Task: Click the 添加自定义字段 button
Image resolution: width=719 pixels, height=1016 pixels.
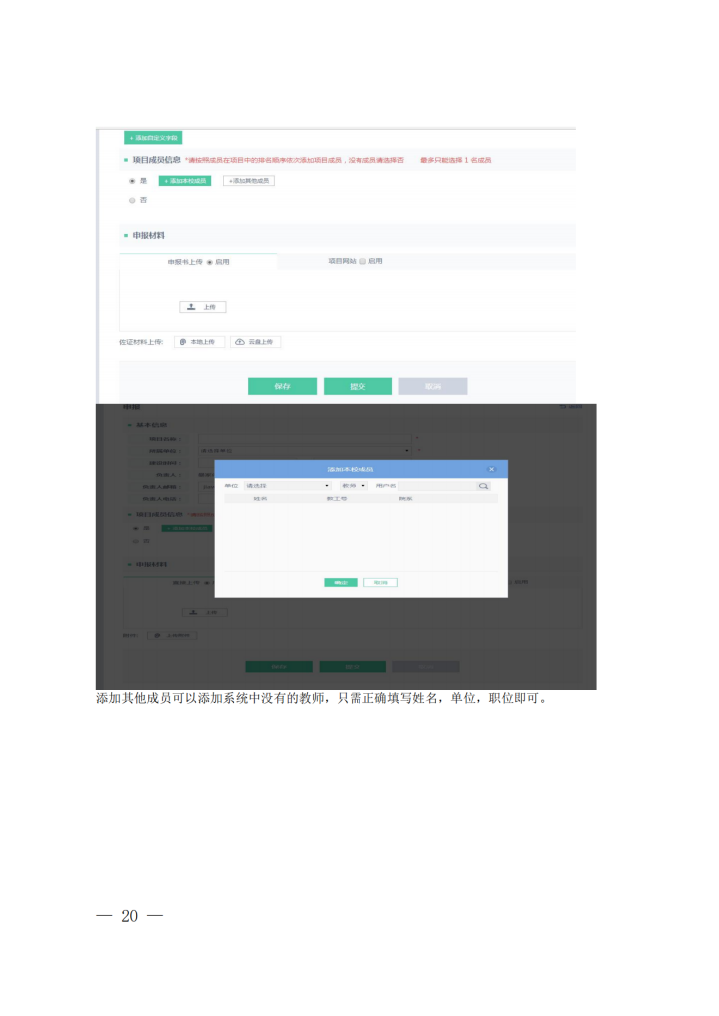Action: 153,138
